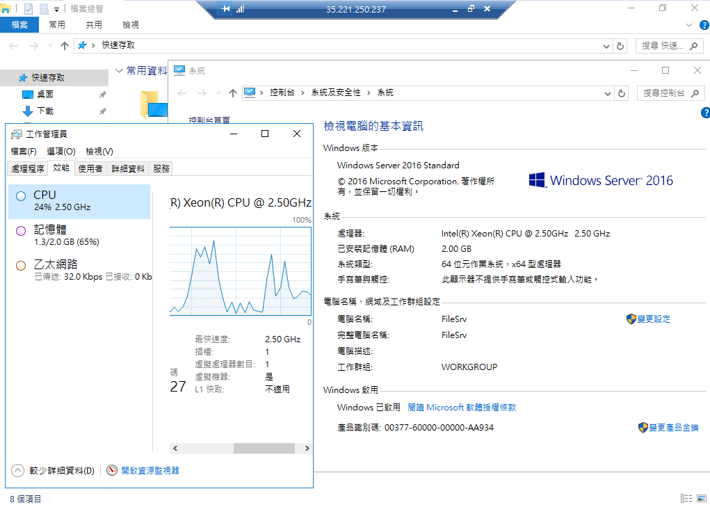Screen dimensions: 710x505
Task: Click the resource monitor icon beside the link
Action: click(112, 471)
